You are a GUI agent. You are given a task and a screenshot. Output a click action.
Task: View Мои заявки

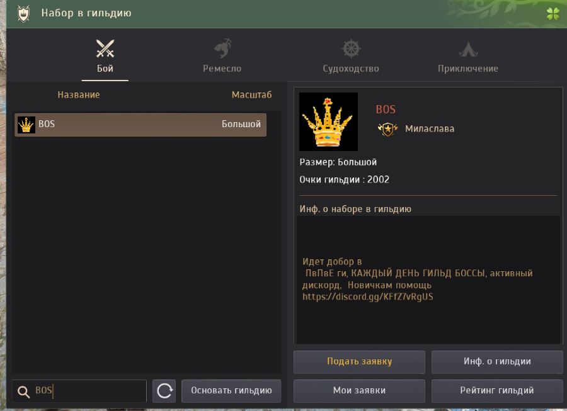(360, 391)
